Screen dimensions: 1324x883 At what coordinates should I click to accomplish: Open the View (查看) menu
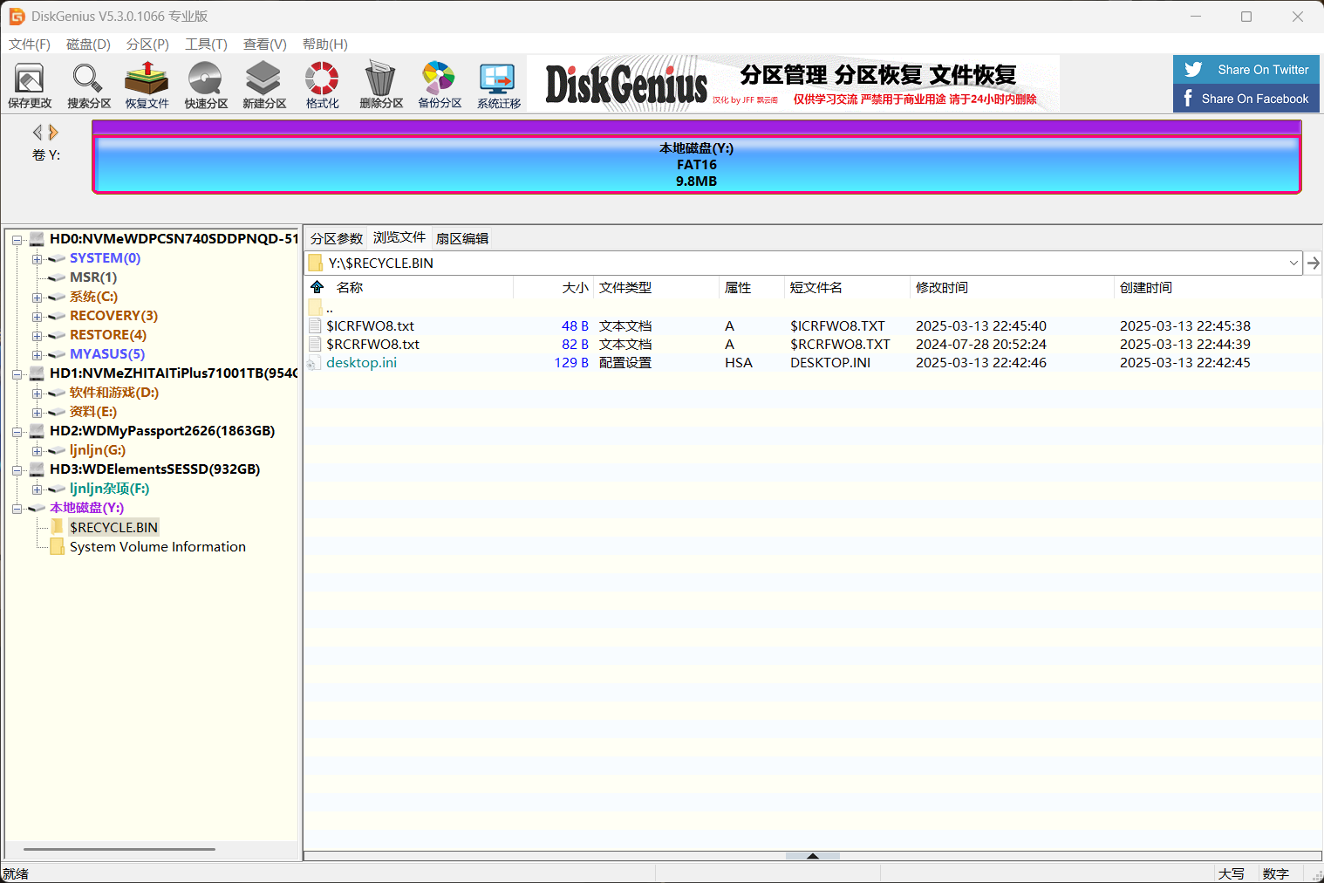pyautogui.click(x=265, y=44)
